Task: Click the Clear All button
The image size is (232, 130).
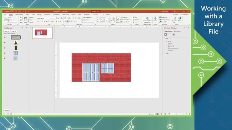Action: (14, 31)
